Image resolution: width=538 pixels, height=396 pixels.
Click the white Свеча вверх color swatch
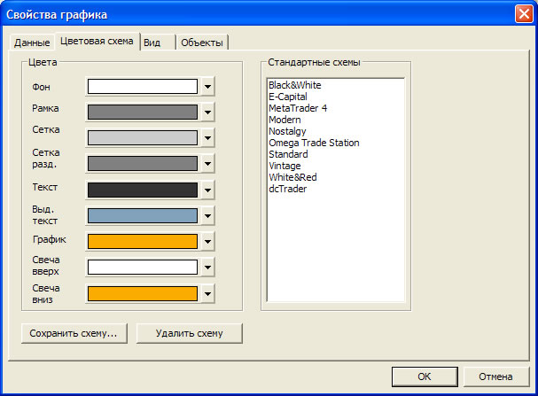[x=142, y=268]
